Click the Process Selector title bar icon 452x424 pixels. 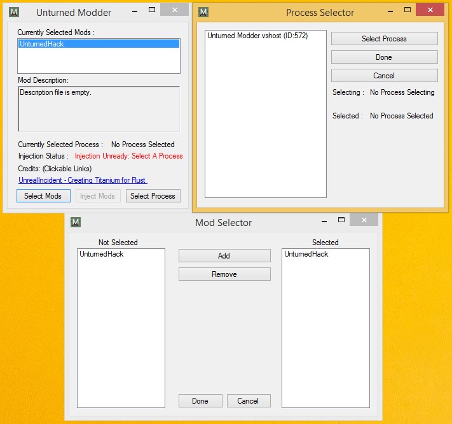click(203, 12)
